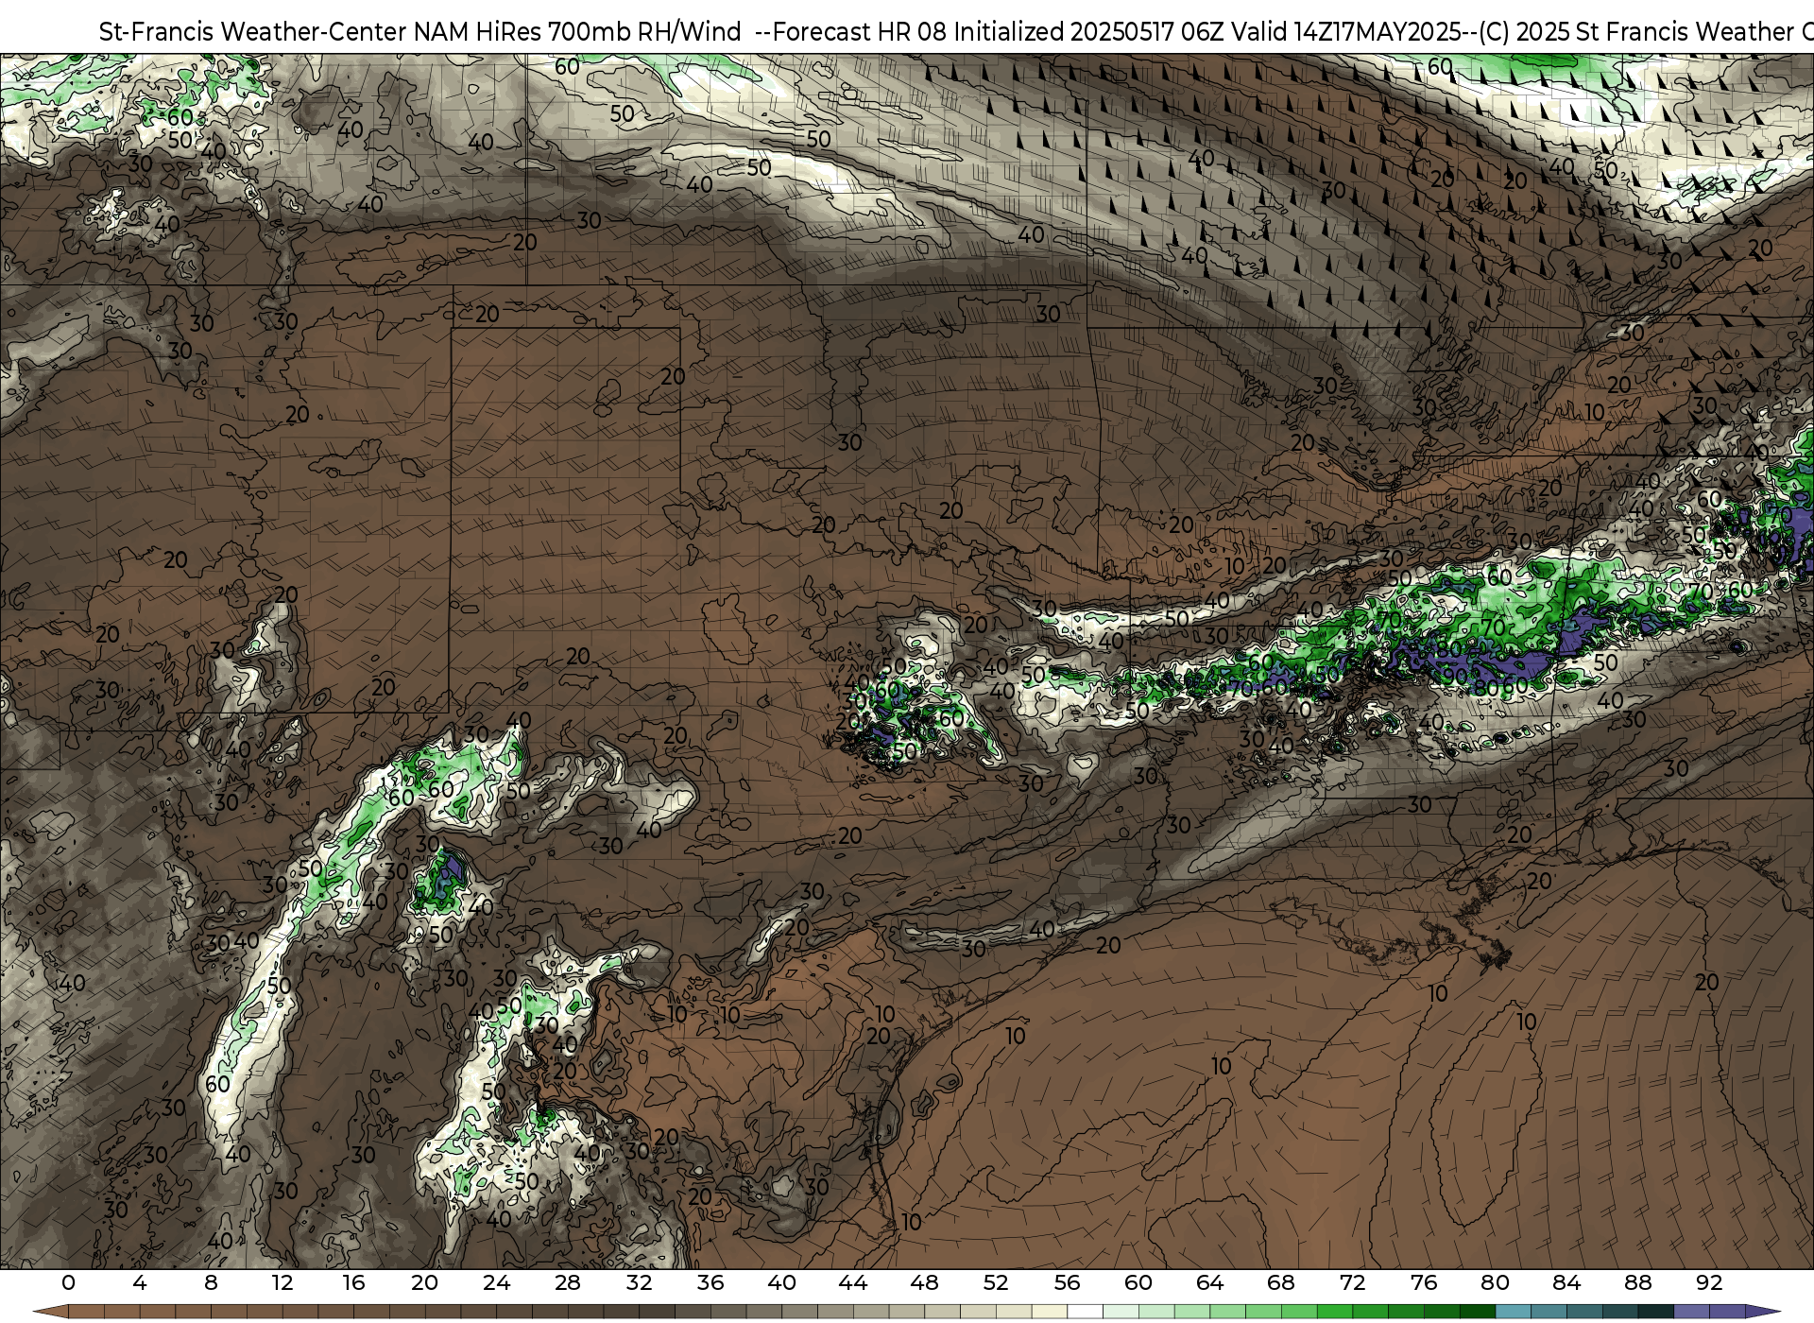The height and width of the screenshot is (1323, 1814).
Task: Click the colorbar label '52'
Action: click(x=995, y=1283)
